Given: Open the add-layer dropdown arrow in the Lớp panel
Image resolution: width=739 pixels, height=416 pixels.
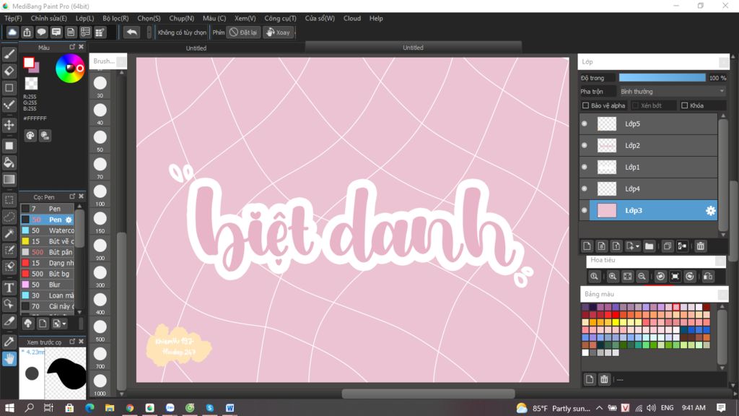Looking at the screenshot, I should click(x=637, y=246).
